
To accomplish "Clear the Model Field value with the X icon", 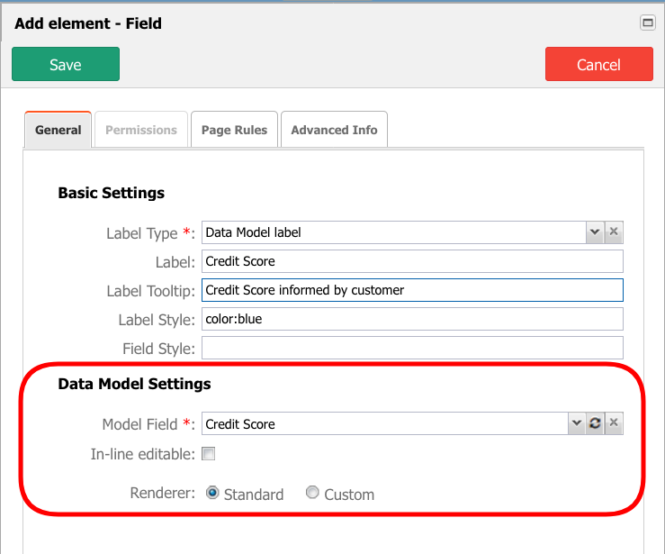I will 614,423.
